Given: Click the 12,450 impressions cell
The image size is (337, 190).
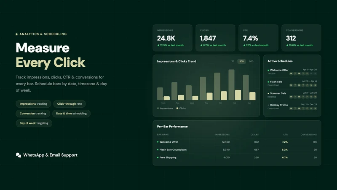Looking at the screenshot, I should (x=226, y=142).
